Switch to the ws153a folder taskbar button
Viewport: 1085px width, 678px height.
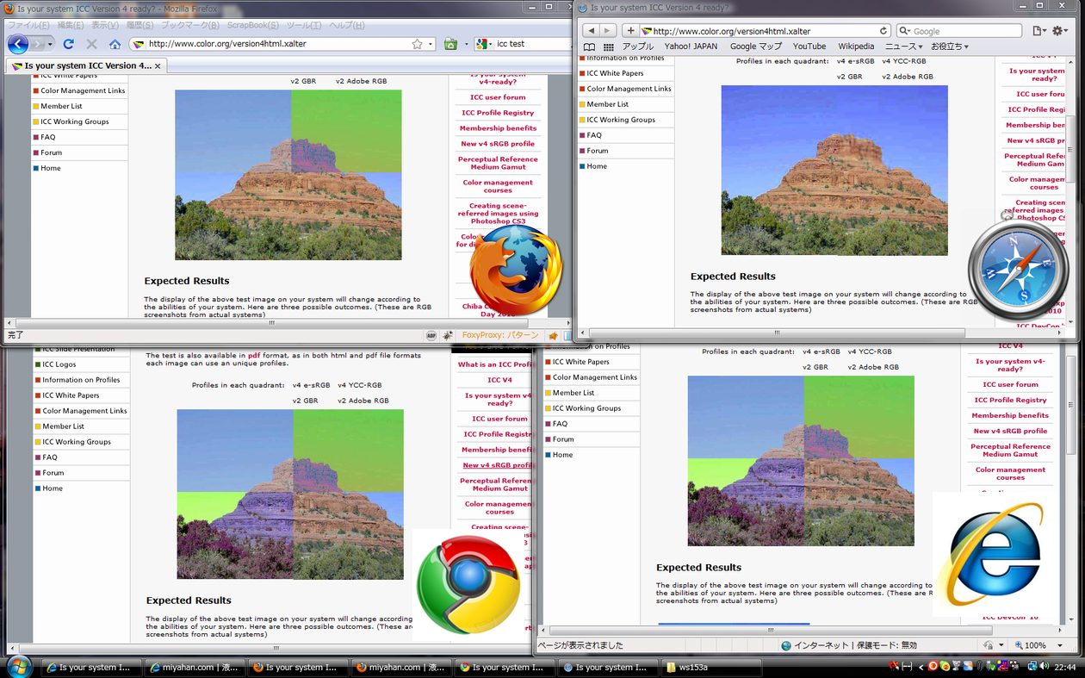pyautogui.click(x=711, y=668)
